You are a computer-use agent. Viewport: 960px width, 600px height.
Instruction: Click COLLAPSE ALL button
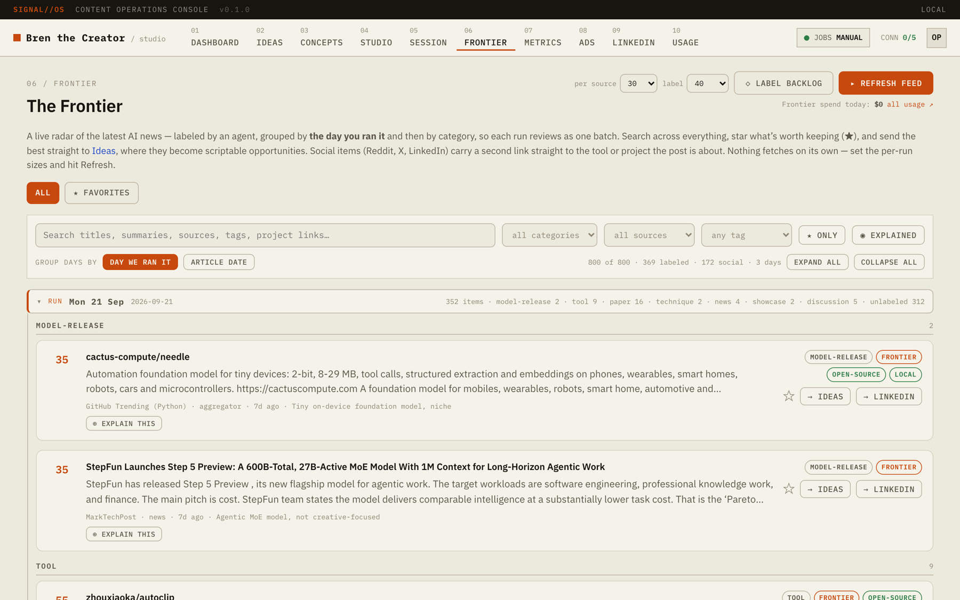889,262
